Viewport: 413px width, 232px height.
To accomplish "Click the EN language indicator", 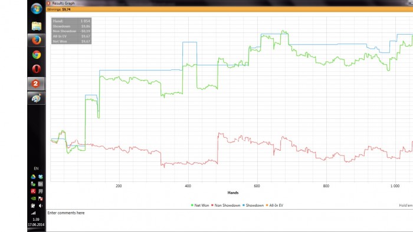I will 36,168.
